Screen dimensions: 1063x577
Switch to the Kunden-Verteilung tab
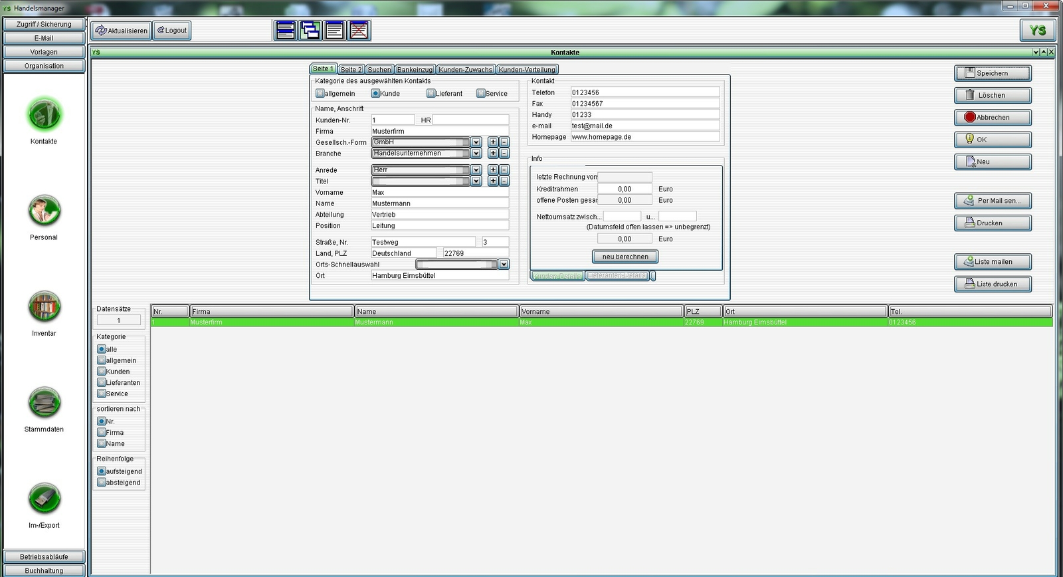tap(527, 69)
